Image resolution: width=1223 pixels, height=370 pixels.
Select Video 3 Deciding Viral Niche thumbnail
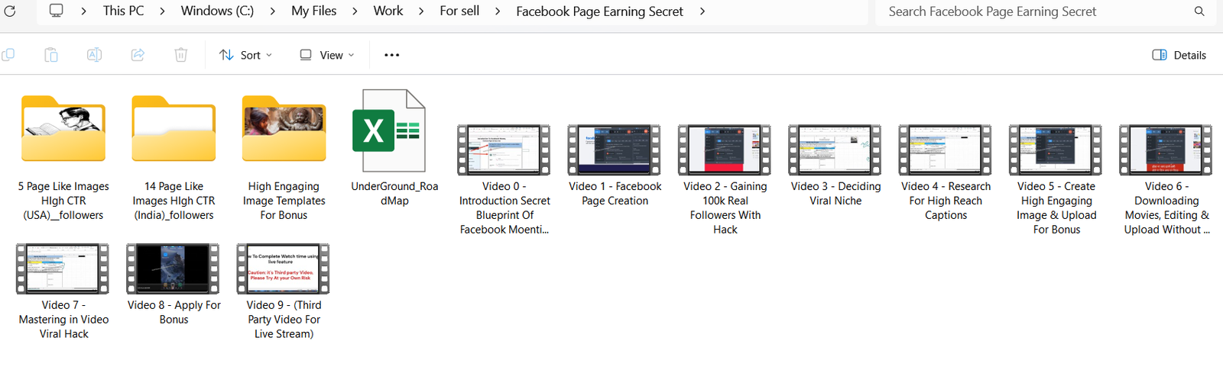835,150
